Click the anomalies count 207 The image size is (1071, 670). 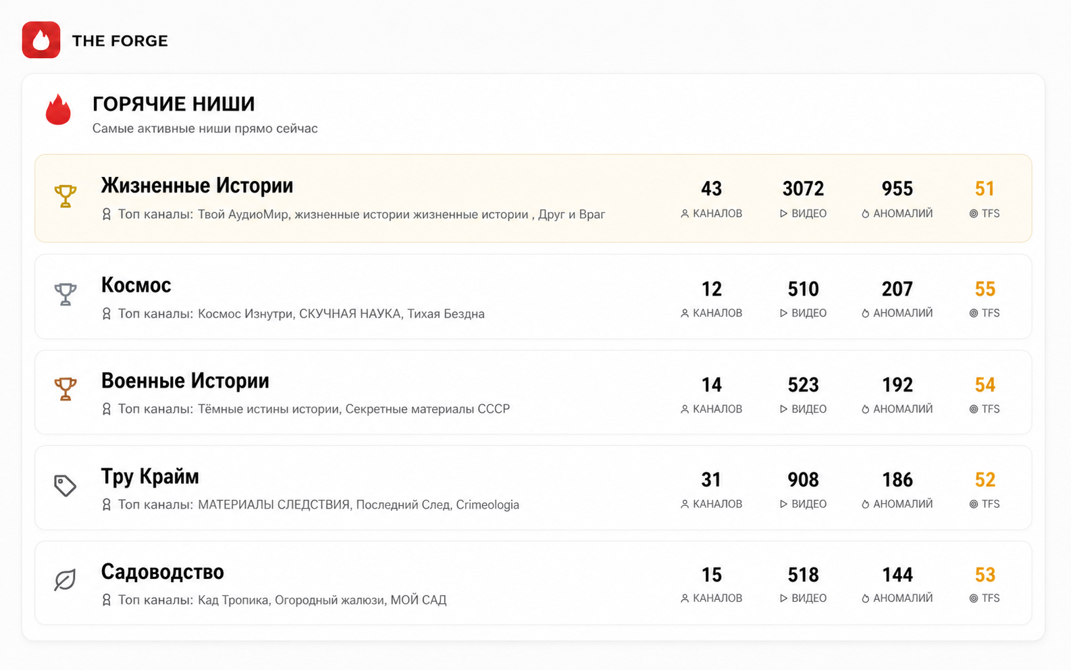tap(897, 289)
